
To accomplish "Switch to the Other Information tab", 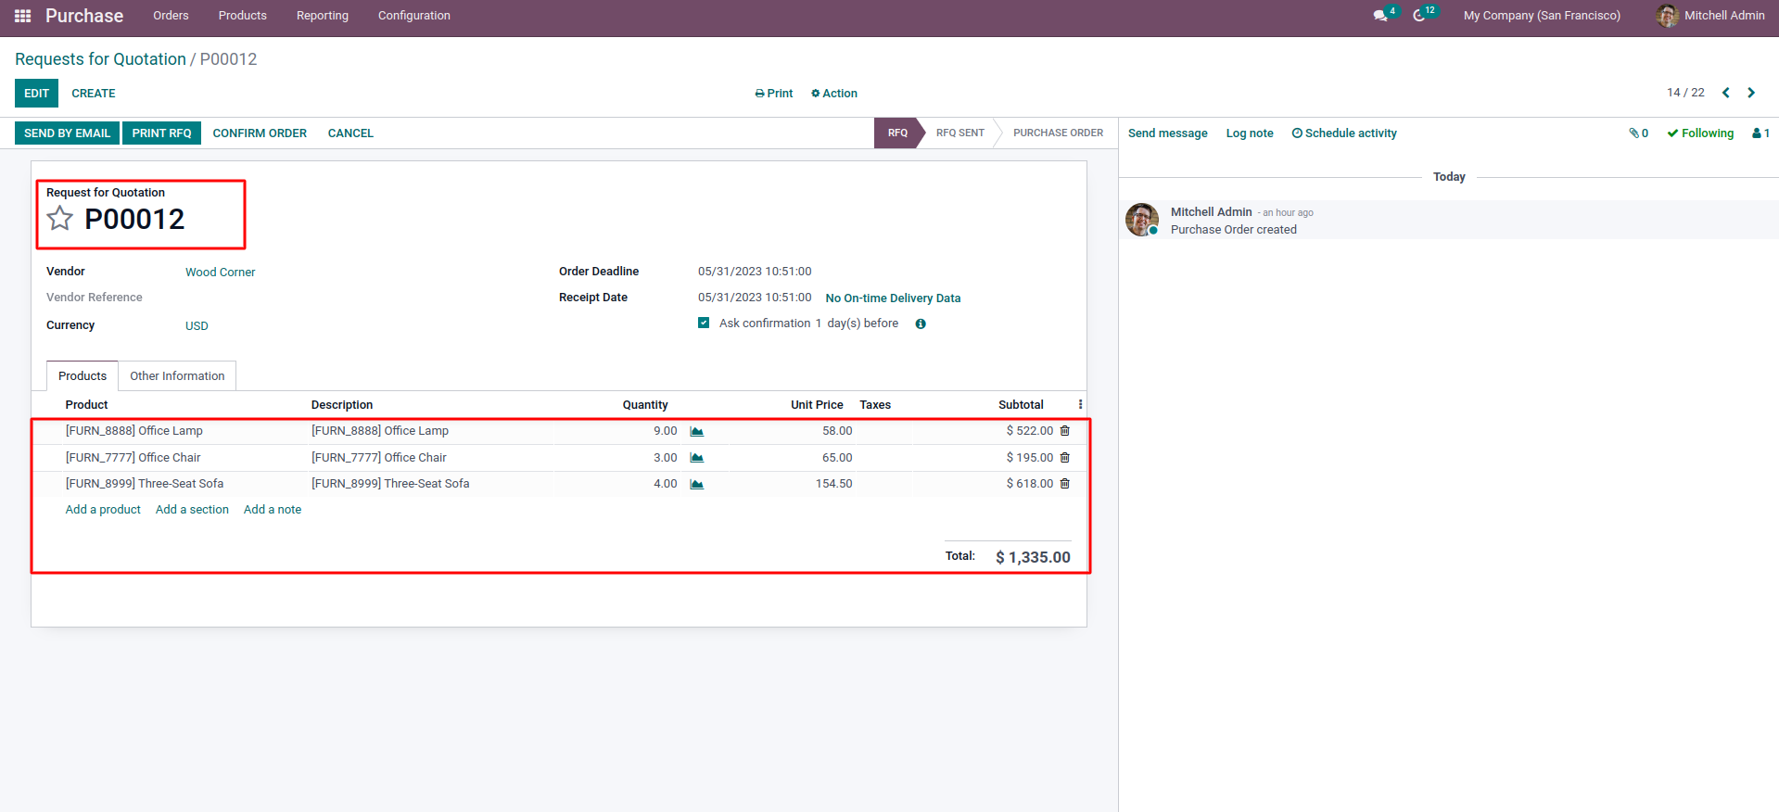I will 177,376.
